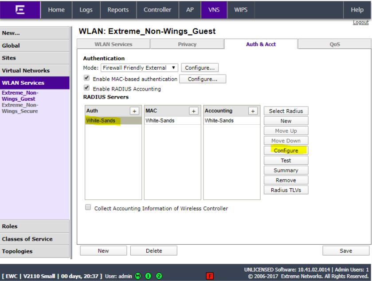Click the Summary button

[286, 170]
